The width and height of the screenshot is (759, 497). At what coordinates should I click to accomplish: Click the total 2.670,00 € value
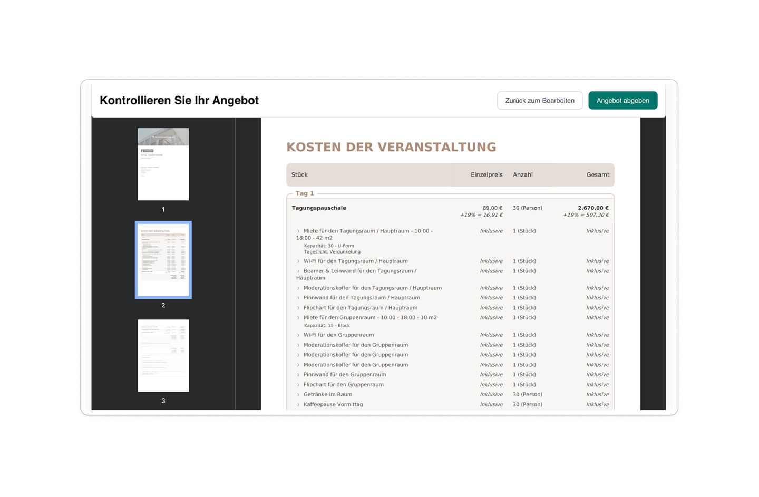[x=593, y=208]
